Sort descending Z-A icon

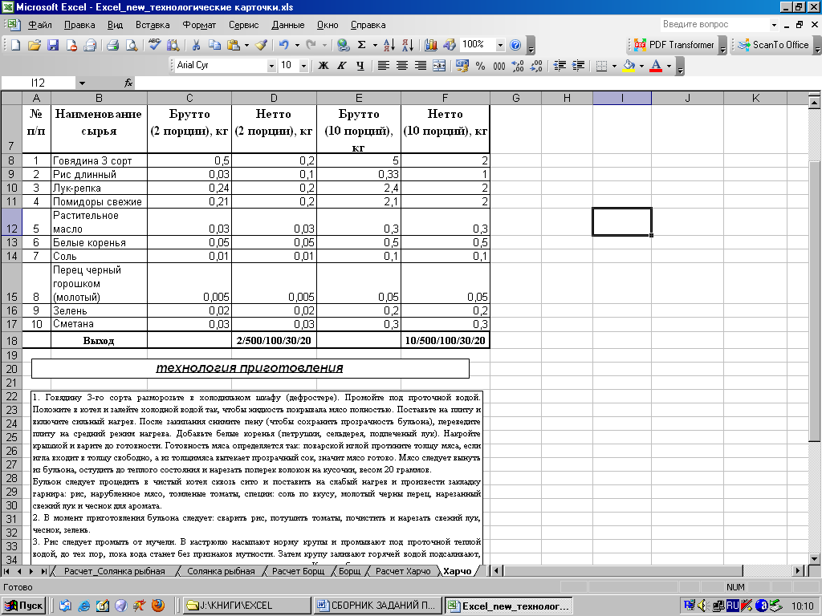407,45
